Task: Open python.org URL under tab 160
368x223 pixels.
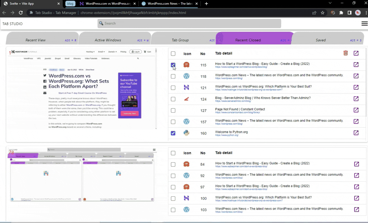Action: (x=227, y=135)
